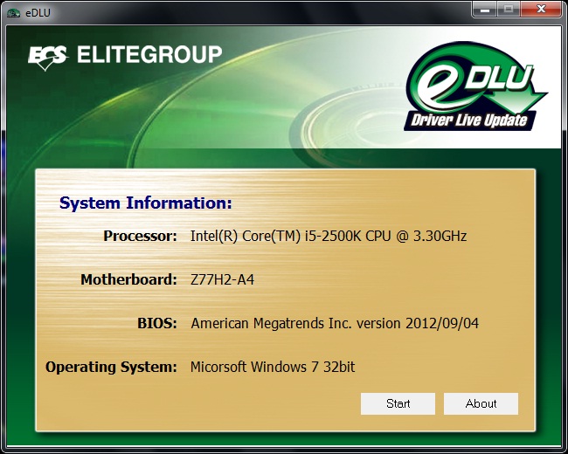Open the About dialog
Viewport: 568px width, 454px height.
[481, 403]
